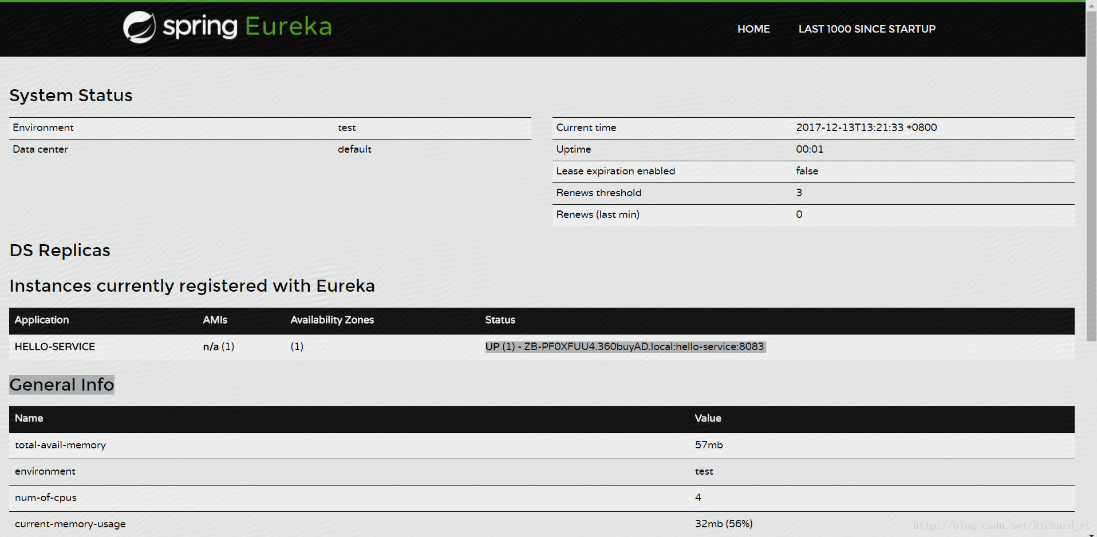Open the hello-service:8083 instance link
The width and height of the screenshot is (1097, 537).
(x=644, y=347)
